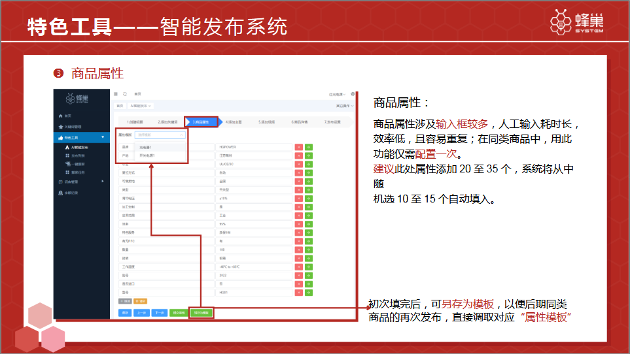Screen dimensions: 630x354
Task: Open 关键词管理 in the sidebar
Action: coord(73,127)
